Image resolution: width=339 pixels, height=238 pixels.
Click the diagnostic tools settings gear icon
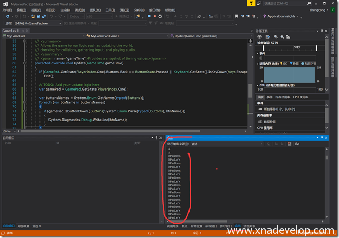(x=260, y=37)
